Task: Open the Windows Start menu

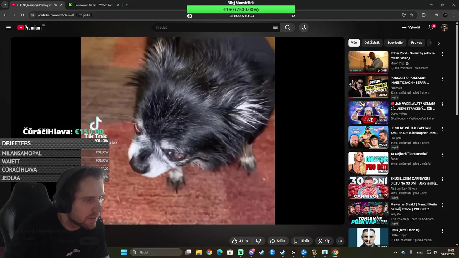Action: tap(124, 252)
